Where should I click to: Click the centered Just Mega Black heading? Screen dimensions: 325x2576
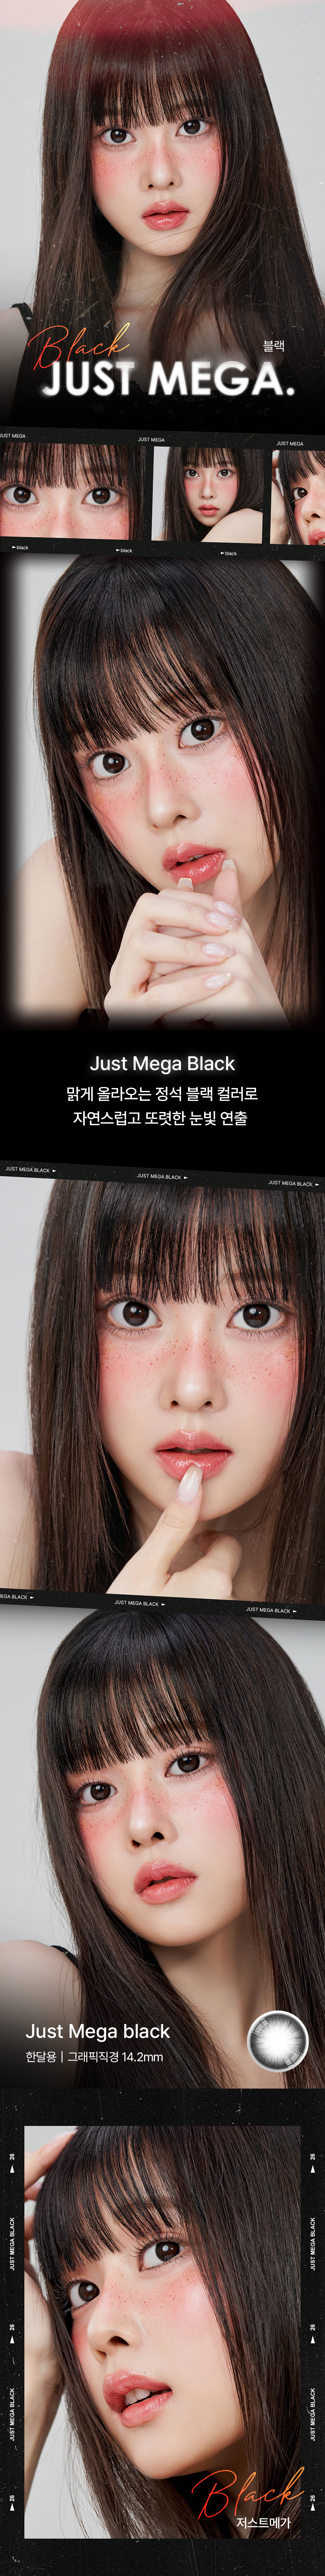(x=162, y=1063)
